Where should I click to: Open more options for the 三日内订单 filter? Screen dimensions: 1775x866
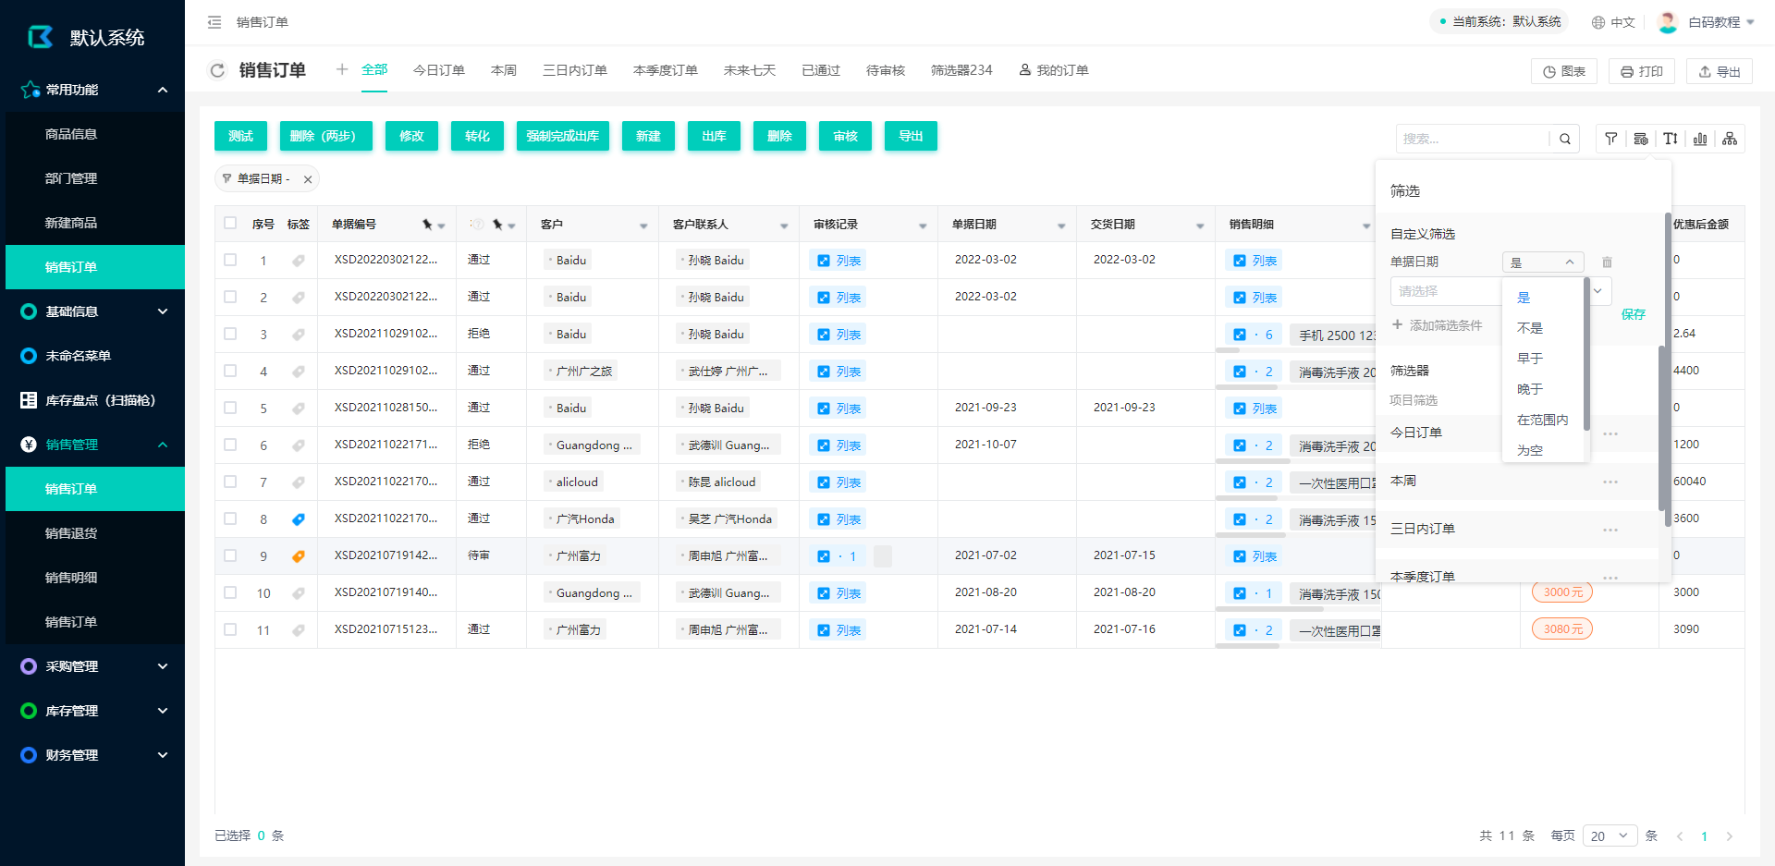1610,530
